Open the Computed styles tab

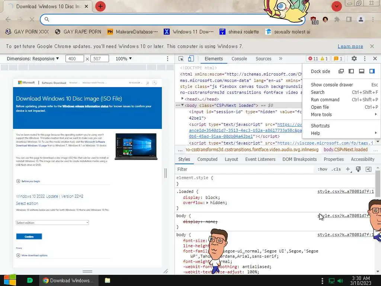click(x=207, y=159)
